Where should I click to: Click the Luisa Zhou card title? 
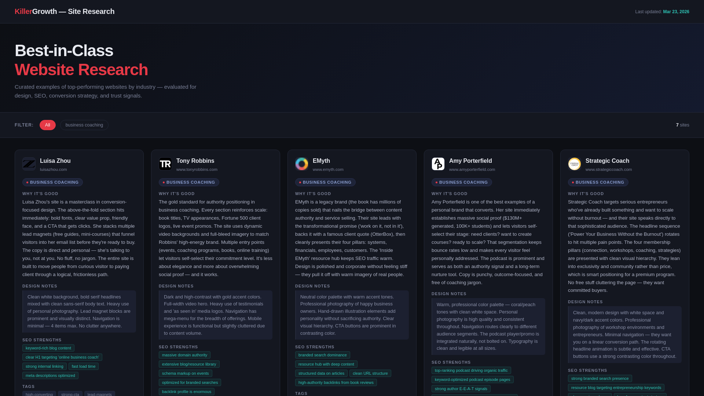(55, 161)
